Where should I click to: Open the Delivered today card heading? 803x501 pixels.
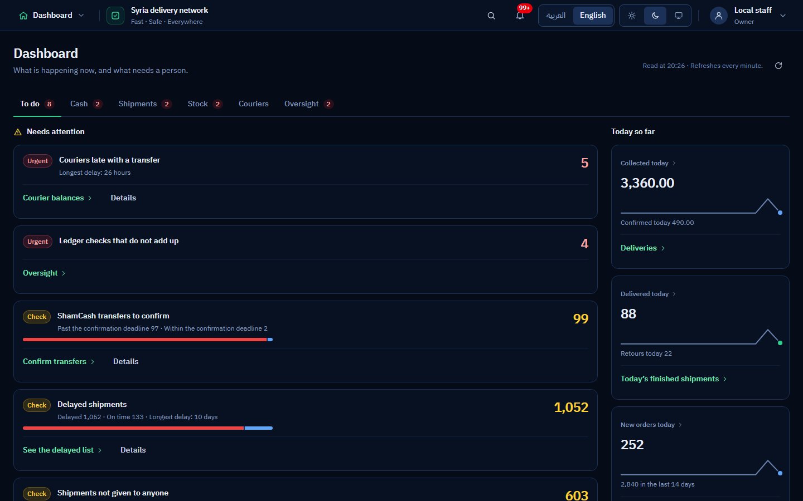tap(648, 294)
